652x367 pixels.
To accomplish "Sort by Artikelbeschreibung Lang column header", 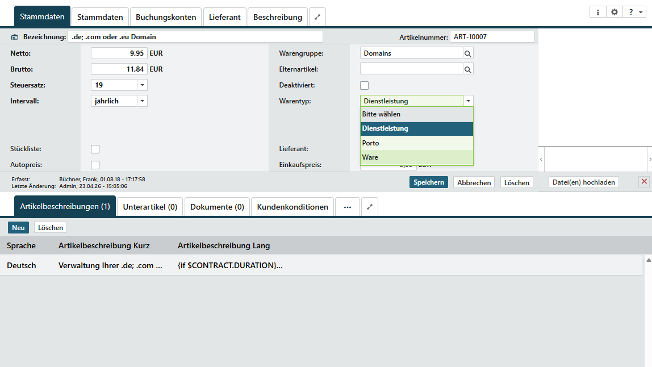I will 224,245.
